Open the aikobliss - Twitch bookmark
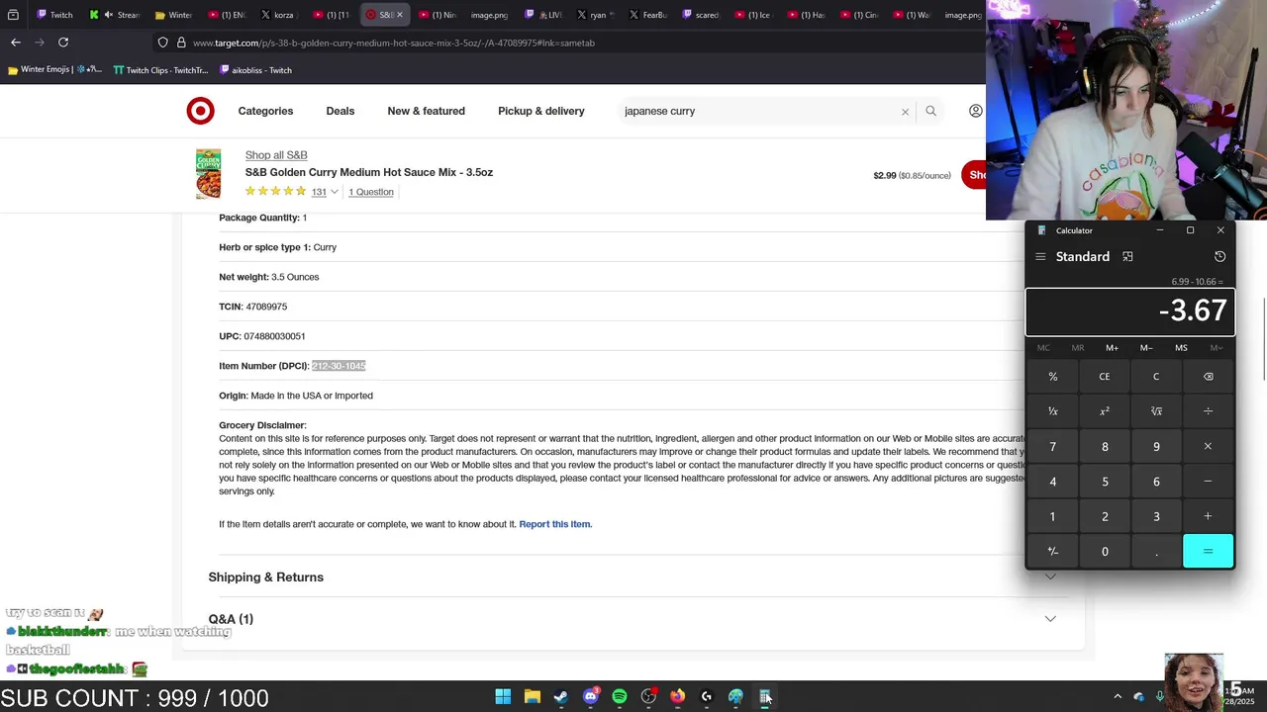 (255, 70)
